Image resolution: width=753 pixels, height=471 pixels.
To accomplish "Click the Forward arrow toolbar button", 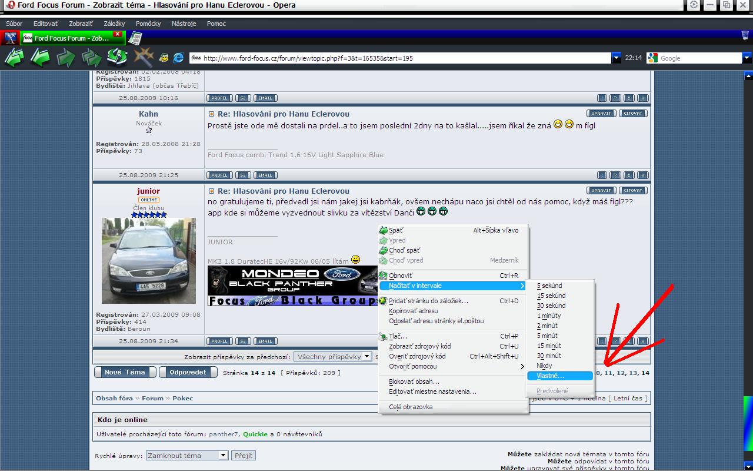I will tap(66, 58).
